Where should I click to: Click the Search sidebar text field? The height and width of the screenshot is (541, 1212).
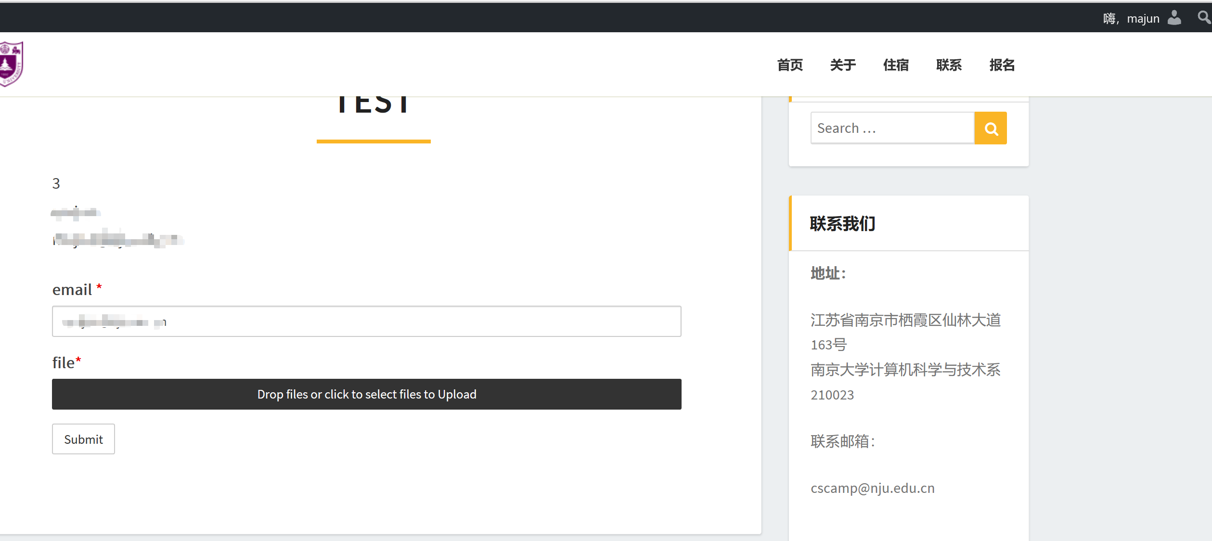[892, 128]
